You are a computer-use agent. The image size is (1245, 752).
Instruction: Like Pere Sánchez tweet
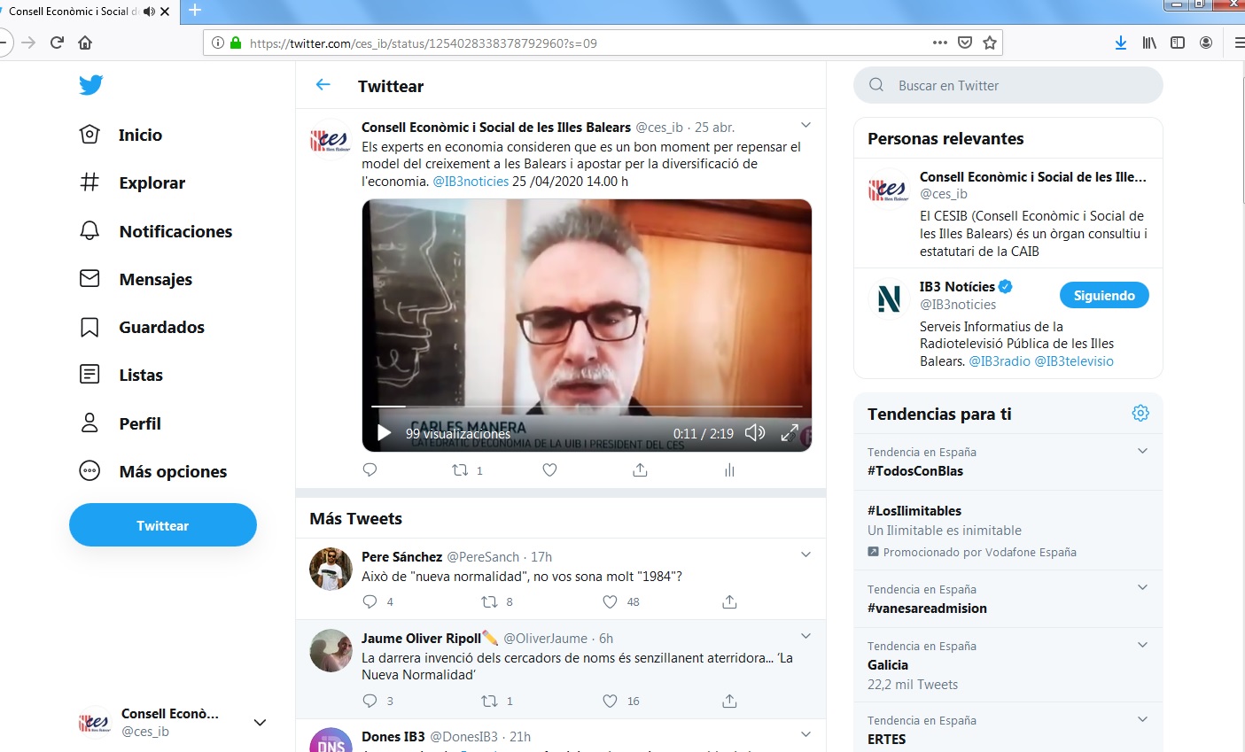coord(610,601)
